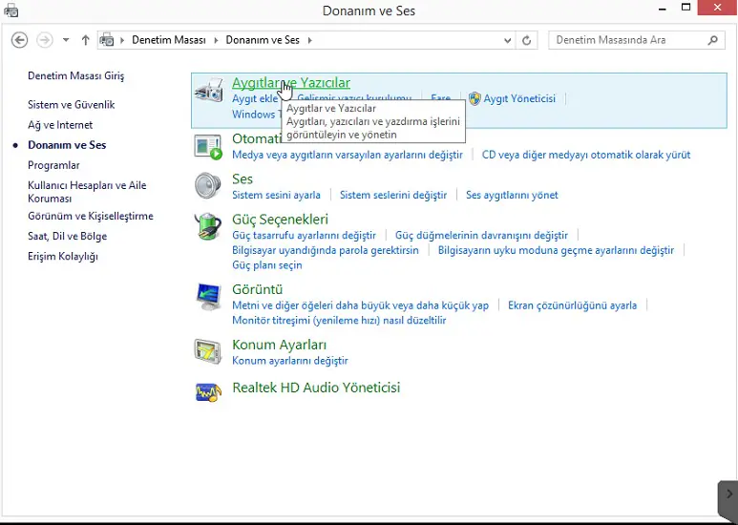Click Sistem sesini ayarla link
This screenshot has width=738, height=525.
(276, 195)
